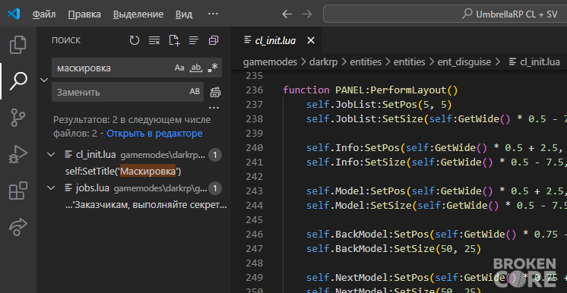Select the cl_init.lua editor tab

coord(276,40)
